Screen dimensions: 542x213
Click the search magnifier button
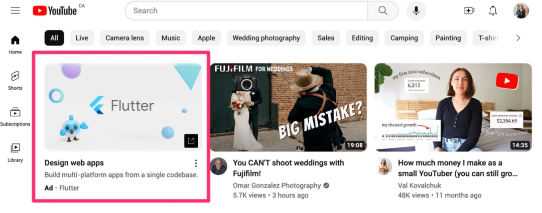(382, 11)
